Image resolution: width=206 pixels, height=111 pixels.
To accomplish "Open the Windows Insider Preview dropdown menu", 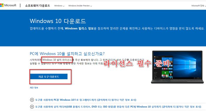I will pyautogui.click(x=80, y=6).
